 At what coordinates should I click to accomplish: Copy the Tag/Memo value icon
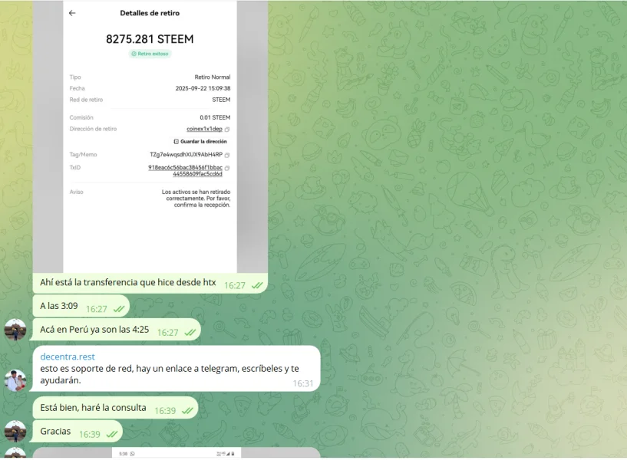click(x=227, y=155)
